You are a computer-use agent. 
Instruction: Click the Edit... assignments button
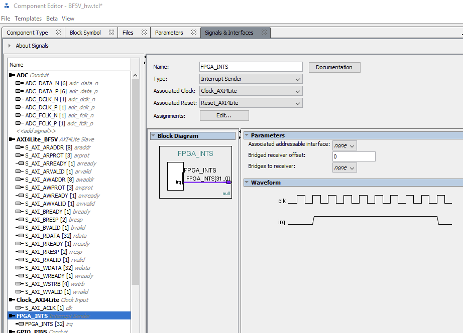[x=224, y=115]
